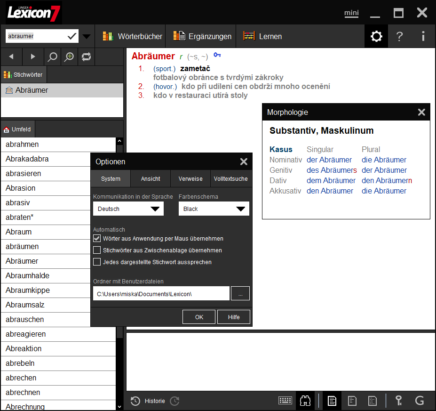Click the swap translation direction icon
This screenshot has height=411, width=436.
point(86,56)
